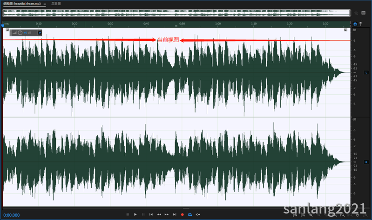Viewport: 372px width, 220px height.
Task: Click the HUD amplitude ramp icon
Action: 14,32
